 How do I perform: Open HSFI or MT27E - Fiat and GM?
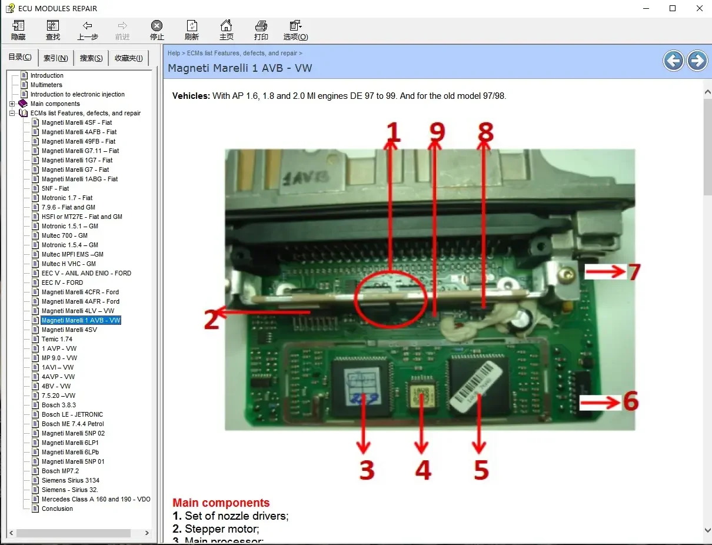click(82, 217)
